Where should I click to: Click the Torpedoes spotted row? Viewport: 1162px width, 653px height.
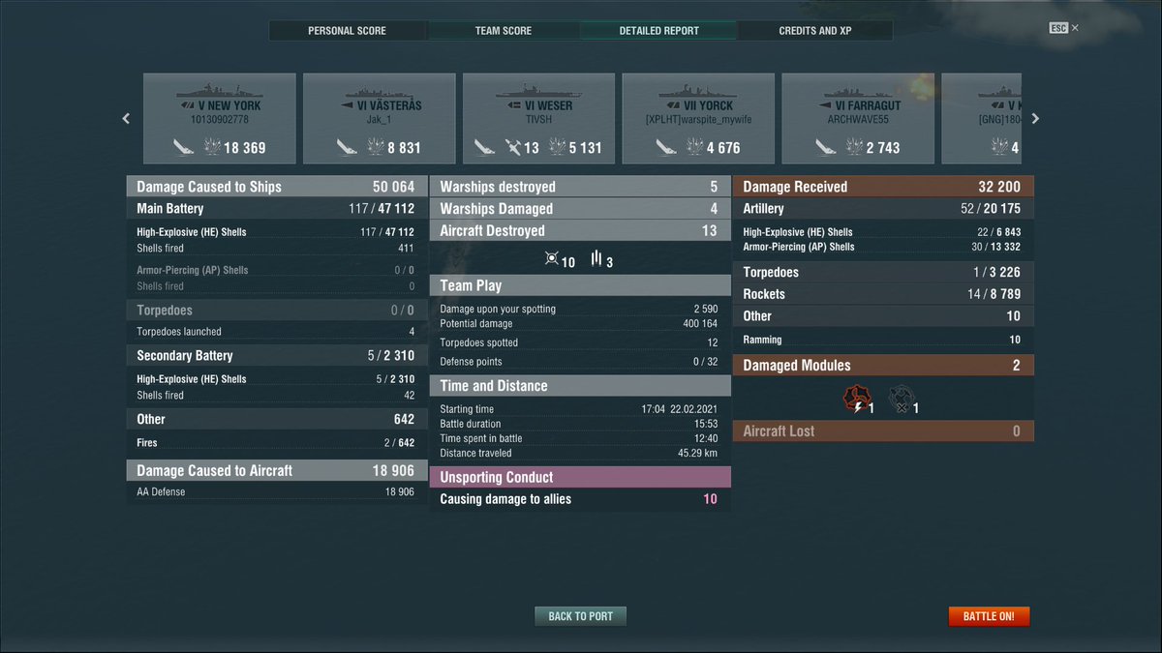click(580, 343)
